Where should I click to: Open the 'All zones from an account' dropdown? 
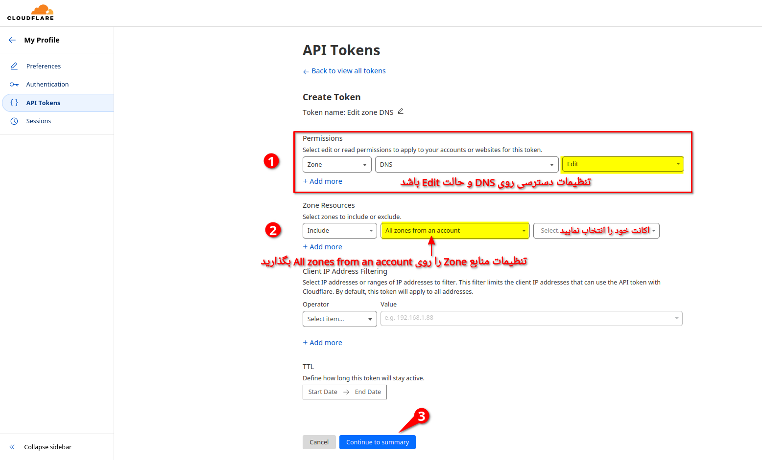pyautogui.click(x=455, y=231)
